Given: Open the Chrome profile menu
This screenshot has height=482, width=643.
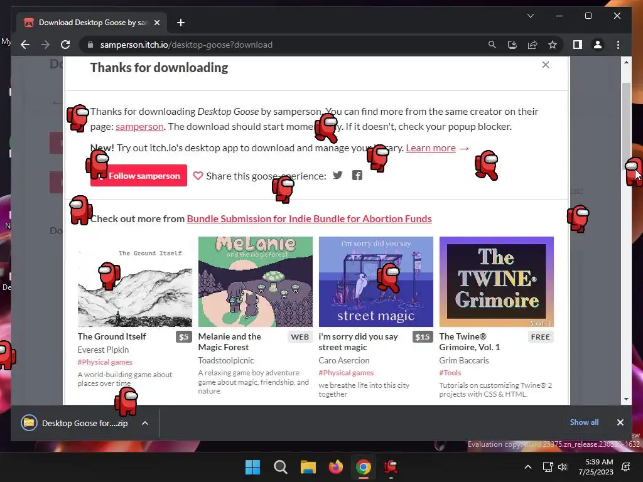Looking at the screenshot, I should (598, 45).
